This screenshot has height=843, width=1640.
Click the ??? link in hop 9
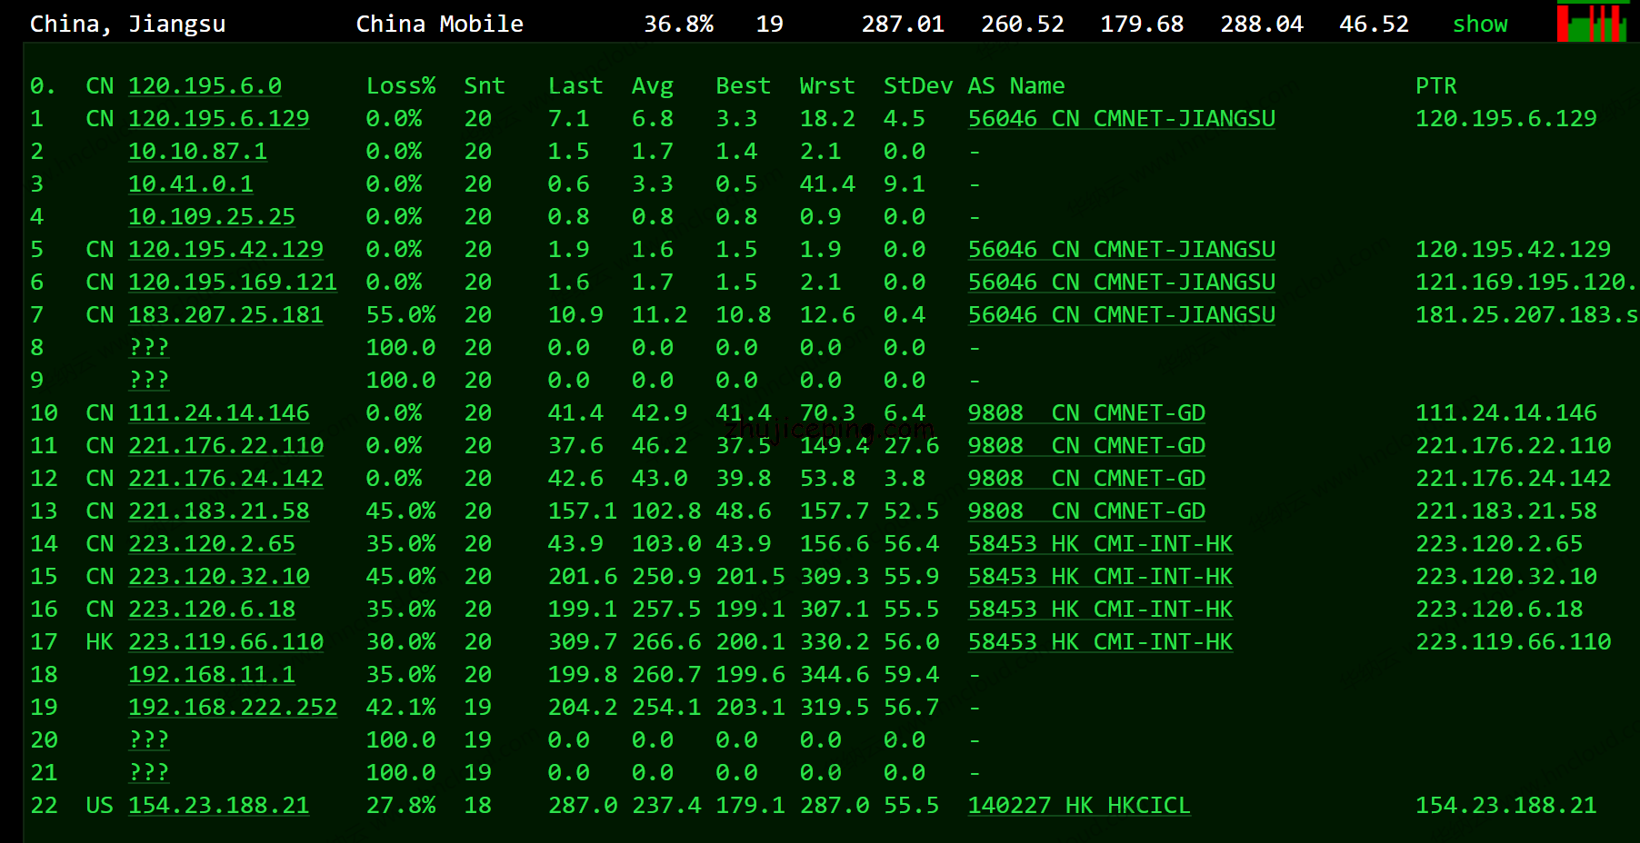coord(149,381)
